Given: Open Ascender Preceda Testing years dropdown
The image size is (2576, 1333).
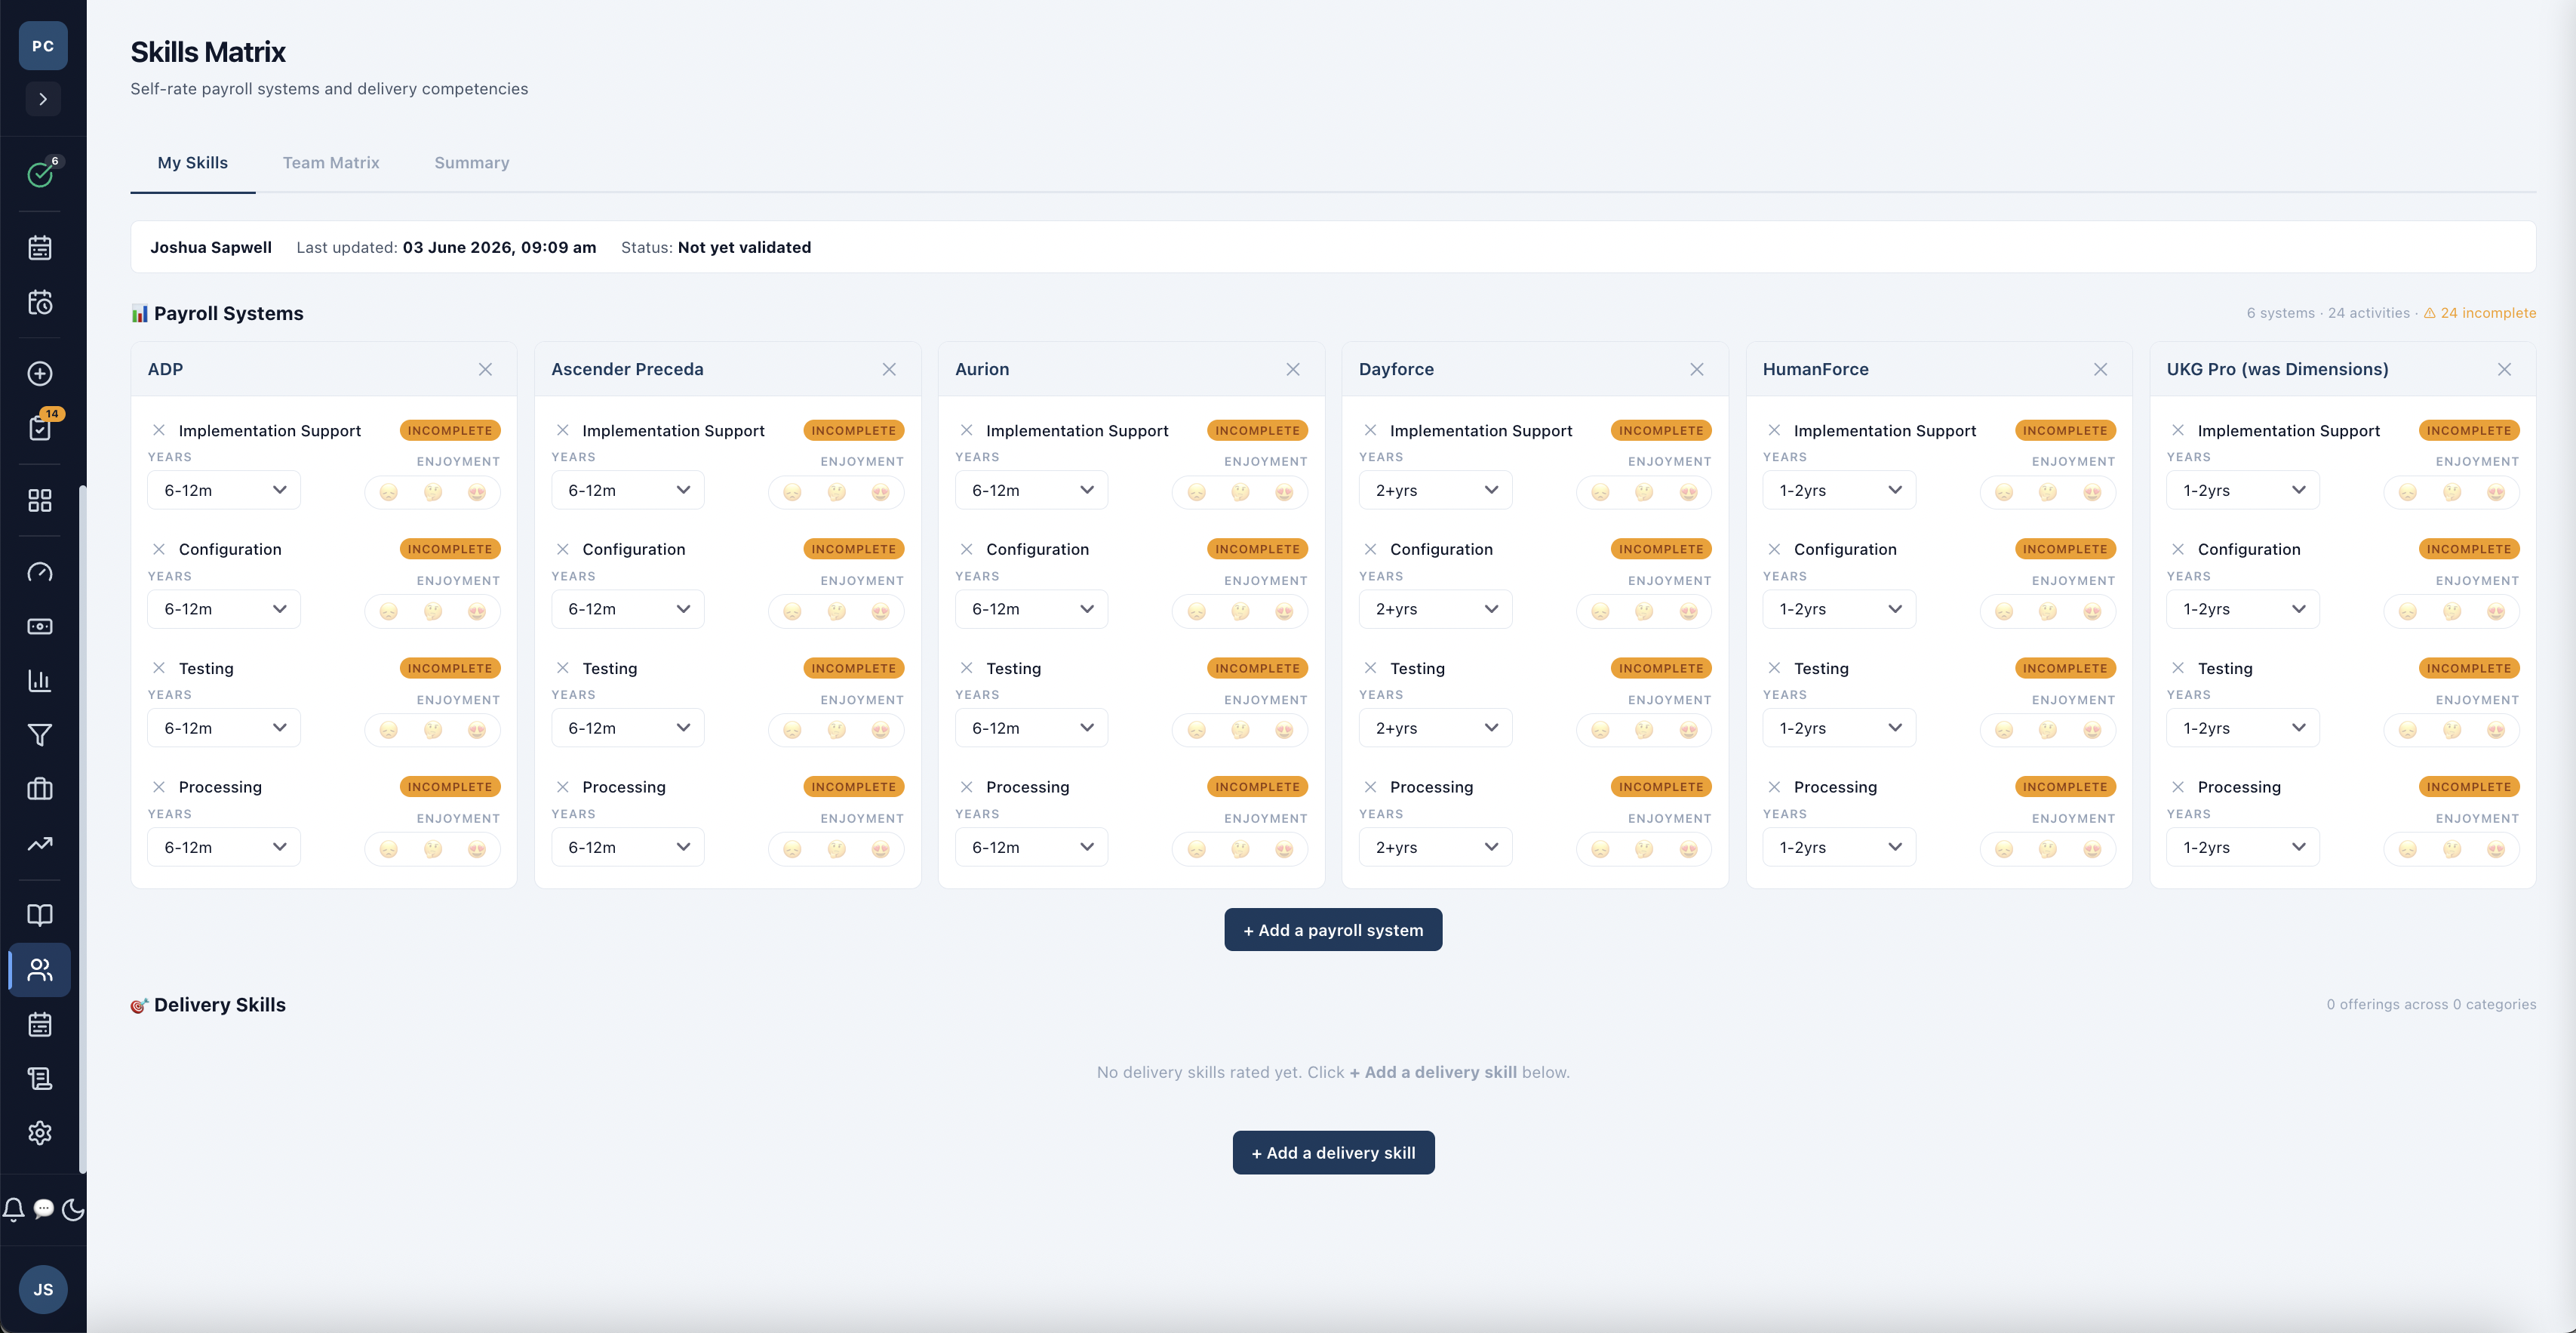Looking at the screenshot, I should point(628,728).
